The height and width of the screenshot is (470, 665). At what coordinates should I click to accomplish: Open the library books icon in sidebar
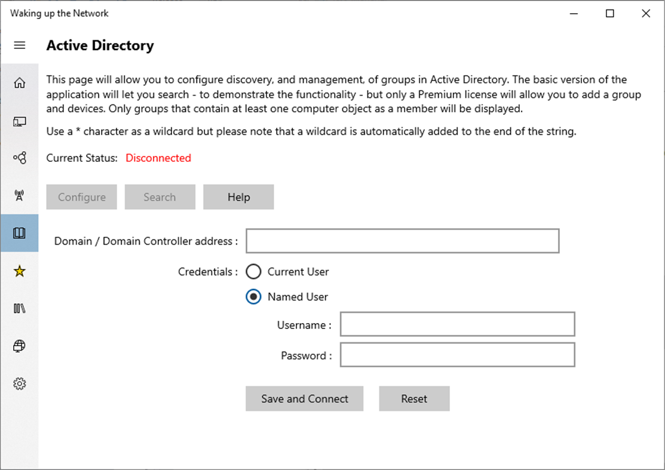pyautogui.click(x=20, y=308)
